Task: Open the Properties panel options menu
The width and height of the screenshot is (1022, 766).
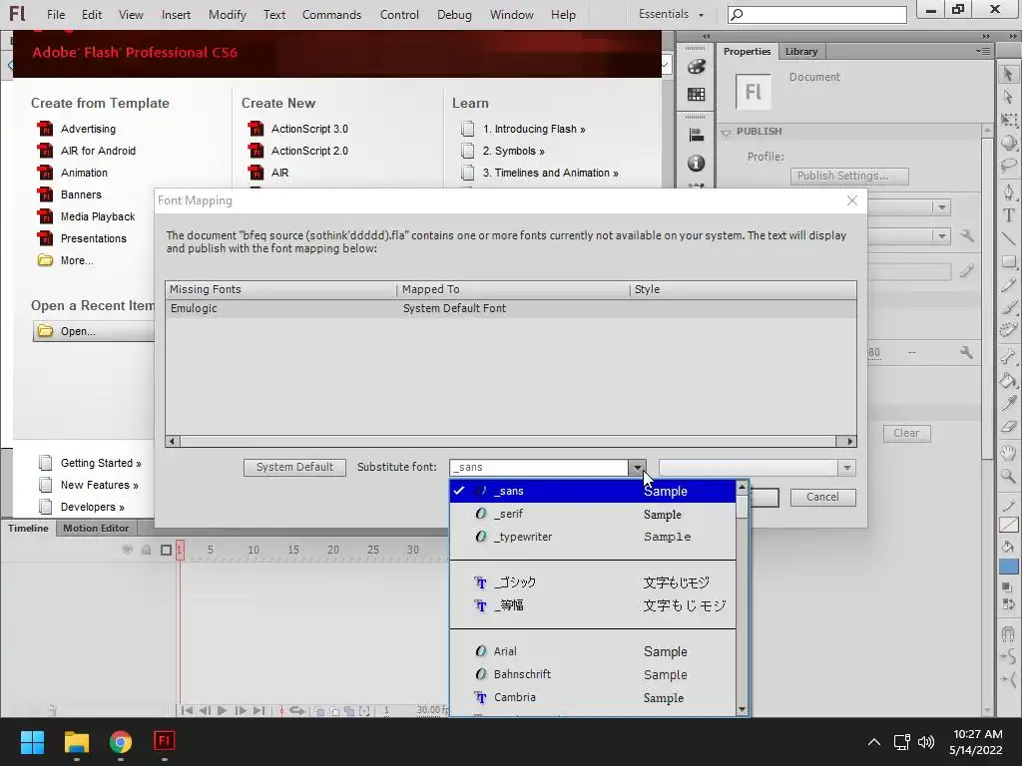Action: click(x=983, y=52)
